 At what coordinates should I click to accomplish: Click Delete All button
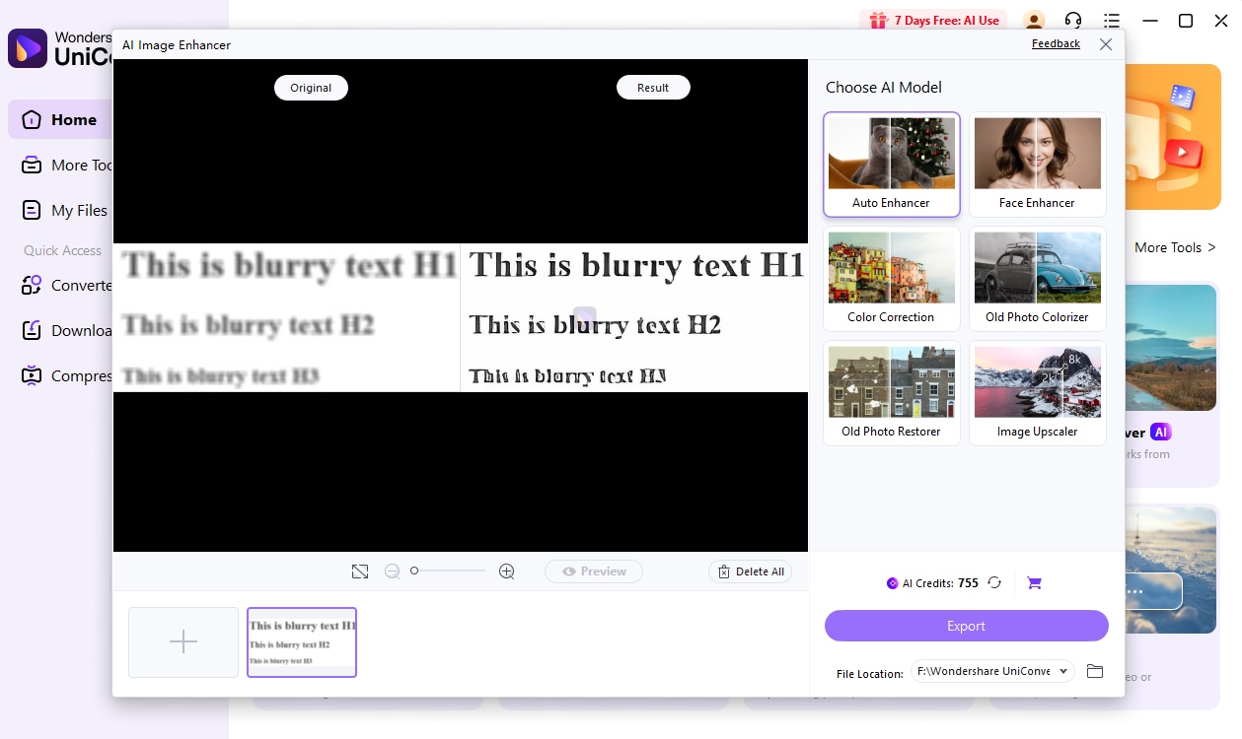[750, 571]
